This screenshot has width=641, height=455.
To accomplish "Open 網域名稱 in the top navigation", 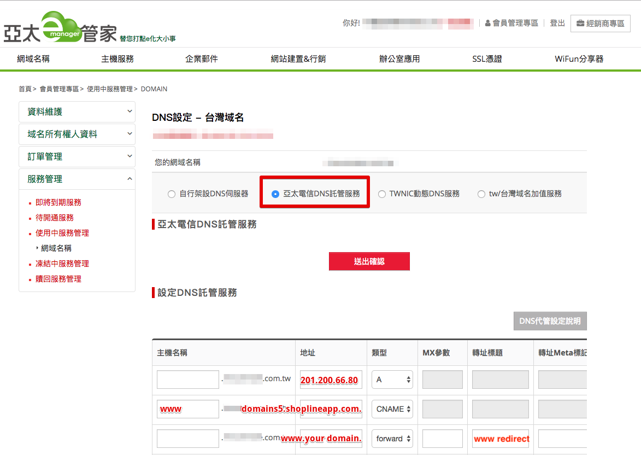I will point(33,59).
